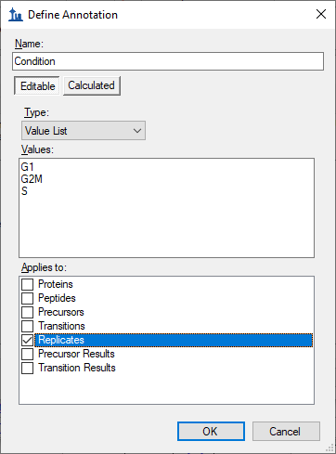Tick the Precursors checkbox
The width and height of the screenshot is (336, 454).
point(27,312)
